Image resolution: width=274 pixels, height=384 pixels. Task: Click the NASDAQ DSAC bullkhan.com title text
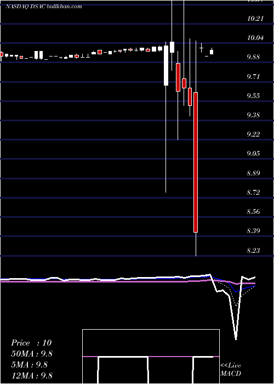tap(43, 7)
